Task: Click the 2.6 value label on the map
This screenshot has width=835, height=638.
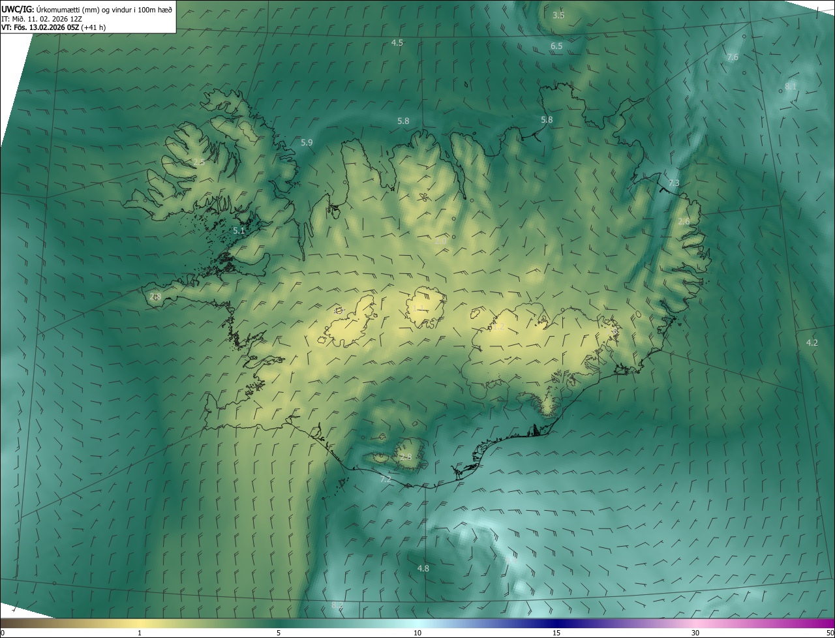Action: tap(684, 222)
